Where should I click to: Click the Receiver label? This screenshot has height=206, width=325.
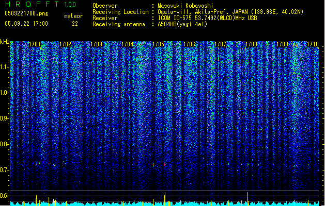pyautogui.click(x=105, y=18)
